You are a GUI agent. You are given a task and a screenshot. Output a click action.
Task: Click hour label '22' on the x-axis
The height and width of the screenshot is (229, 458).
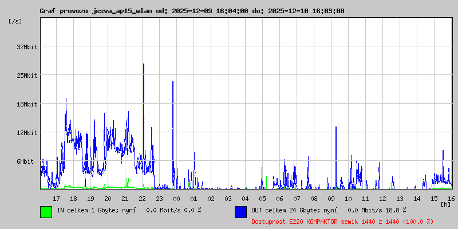click(x=142, y=199)
